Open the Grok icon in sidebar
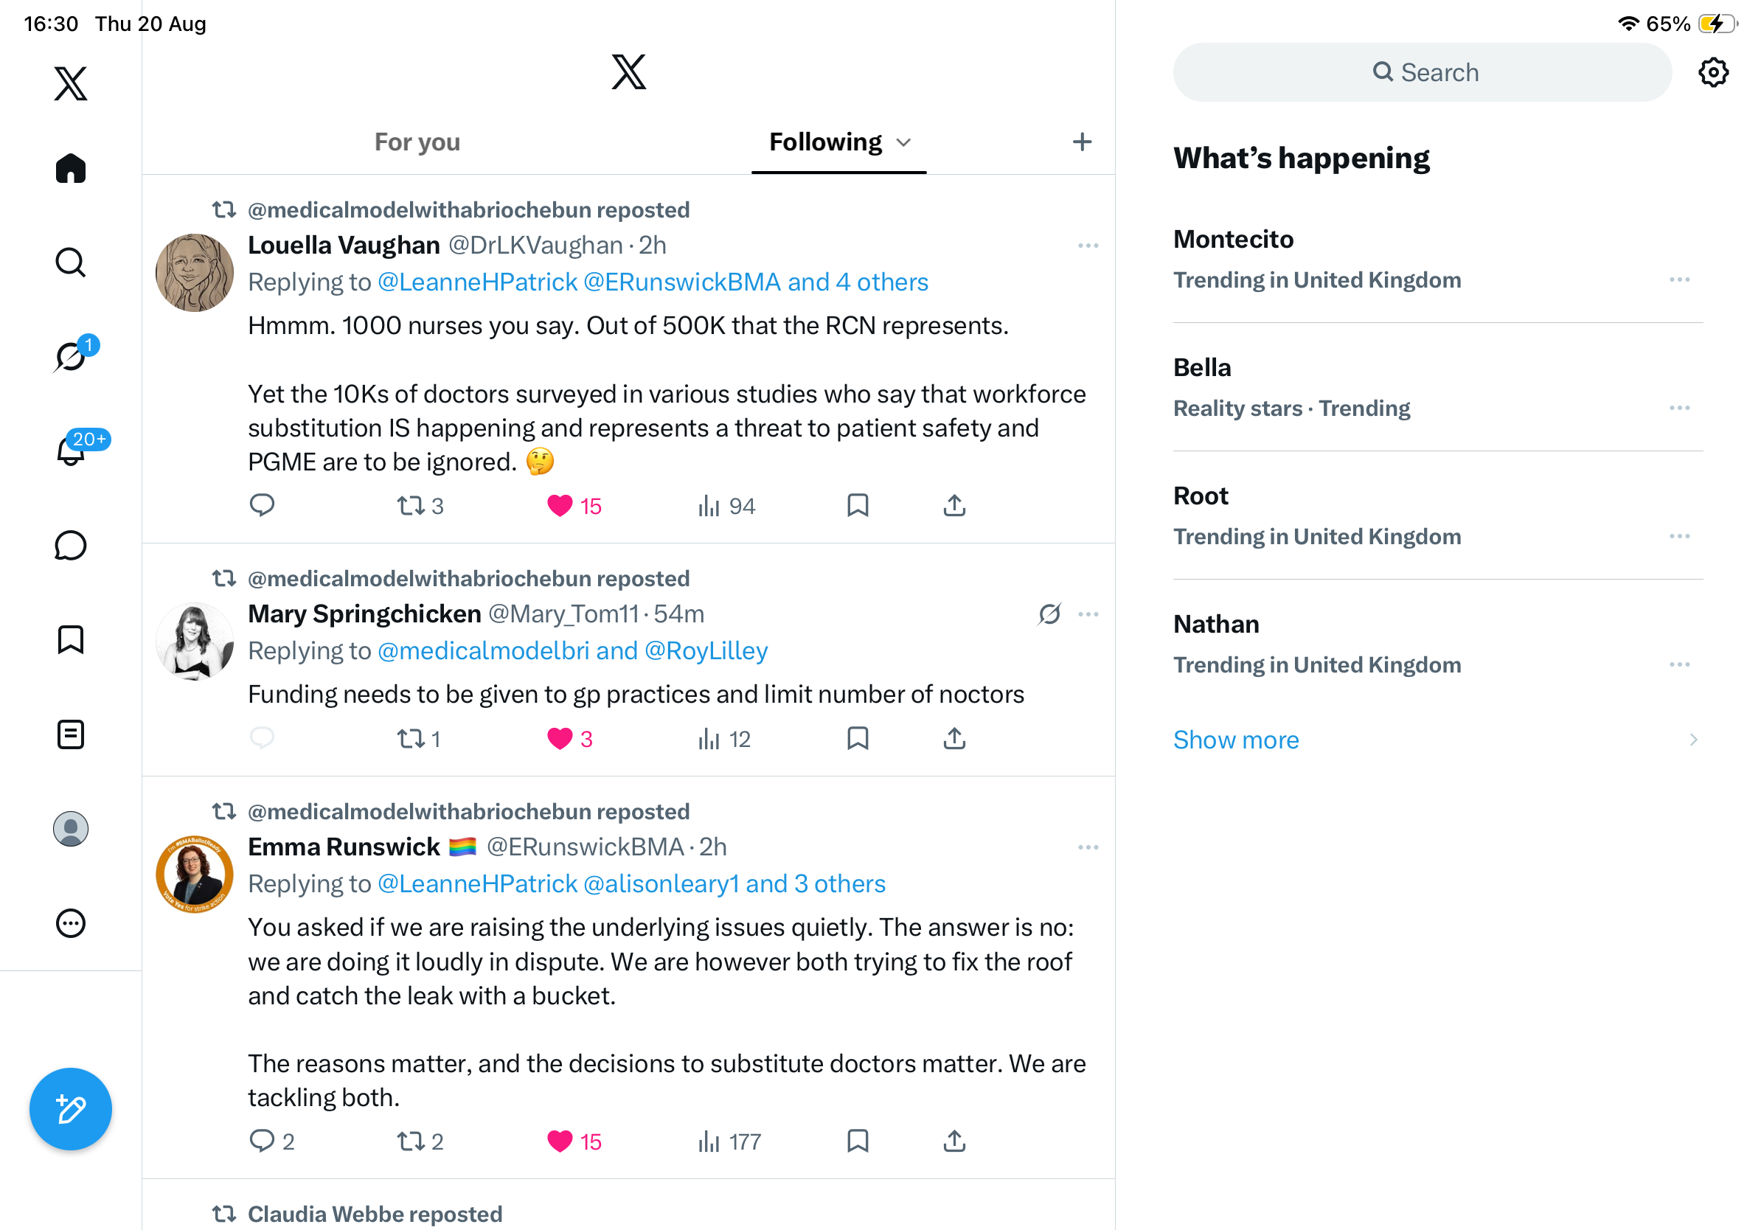This screenshot has width=1761, height=1230. (x=71, y=357)
